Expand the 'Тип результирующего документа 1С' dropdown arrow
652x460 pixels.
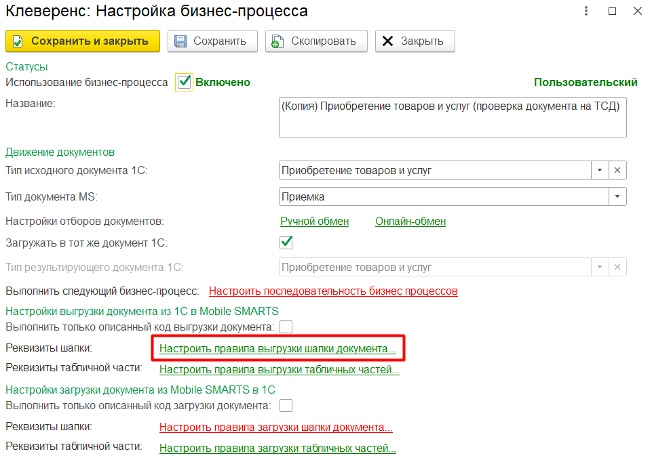pyautogui.click(x=600, y=267)
